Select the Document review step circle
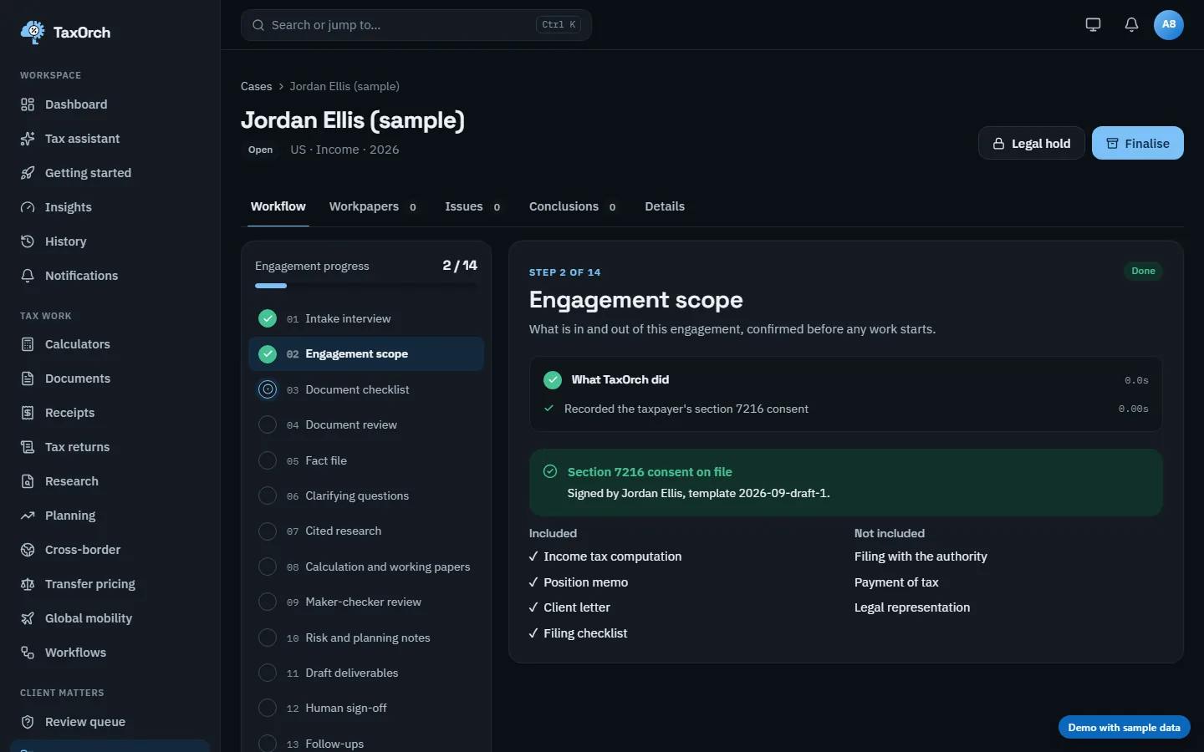 click(268, 424)
